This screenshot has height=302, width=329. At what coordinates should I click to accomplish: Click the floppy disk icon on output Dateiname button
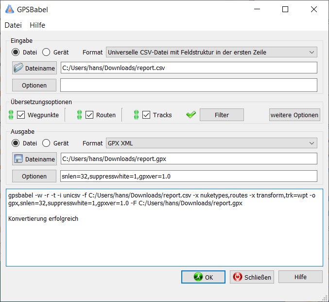(x=18, y=159)
